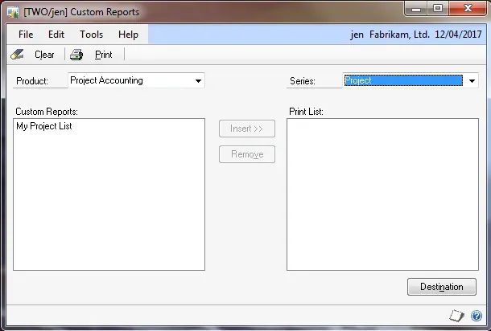The height and width of the screenshot is (331, 491).
Task: Open the note icon at bottom right
Action: click(458, 316)
